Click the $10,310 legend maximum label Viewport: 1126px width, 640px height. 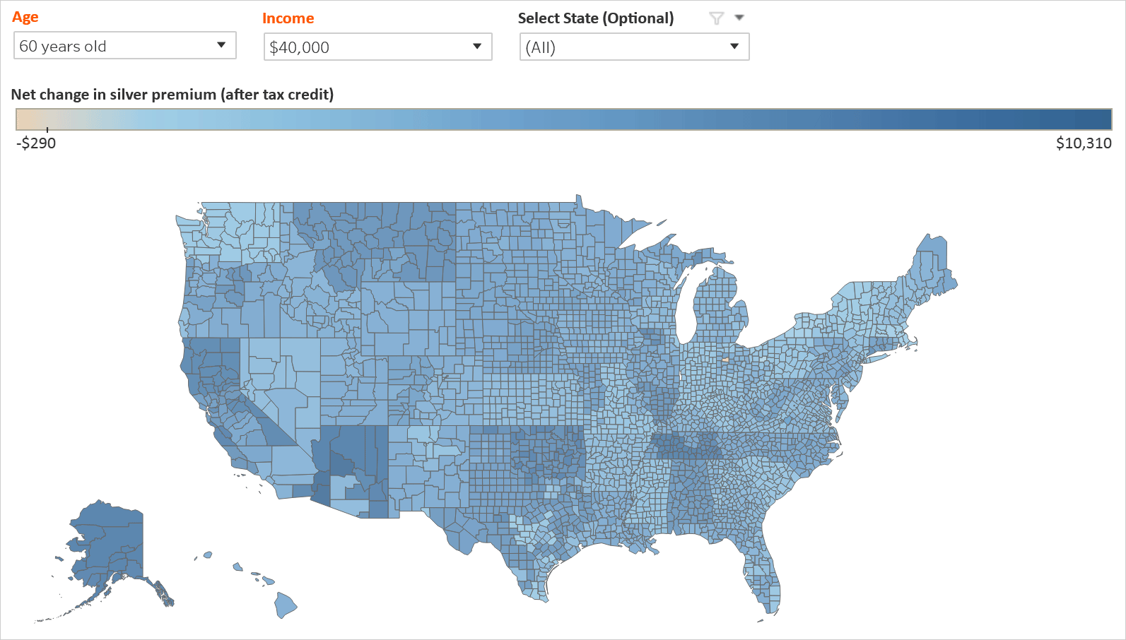coord(1083,143)
